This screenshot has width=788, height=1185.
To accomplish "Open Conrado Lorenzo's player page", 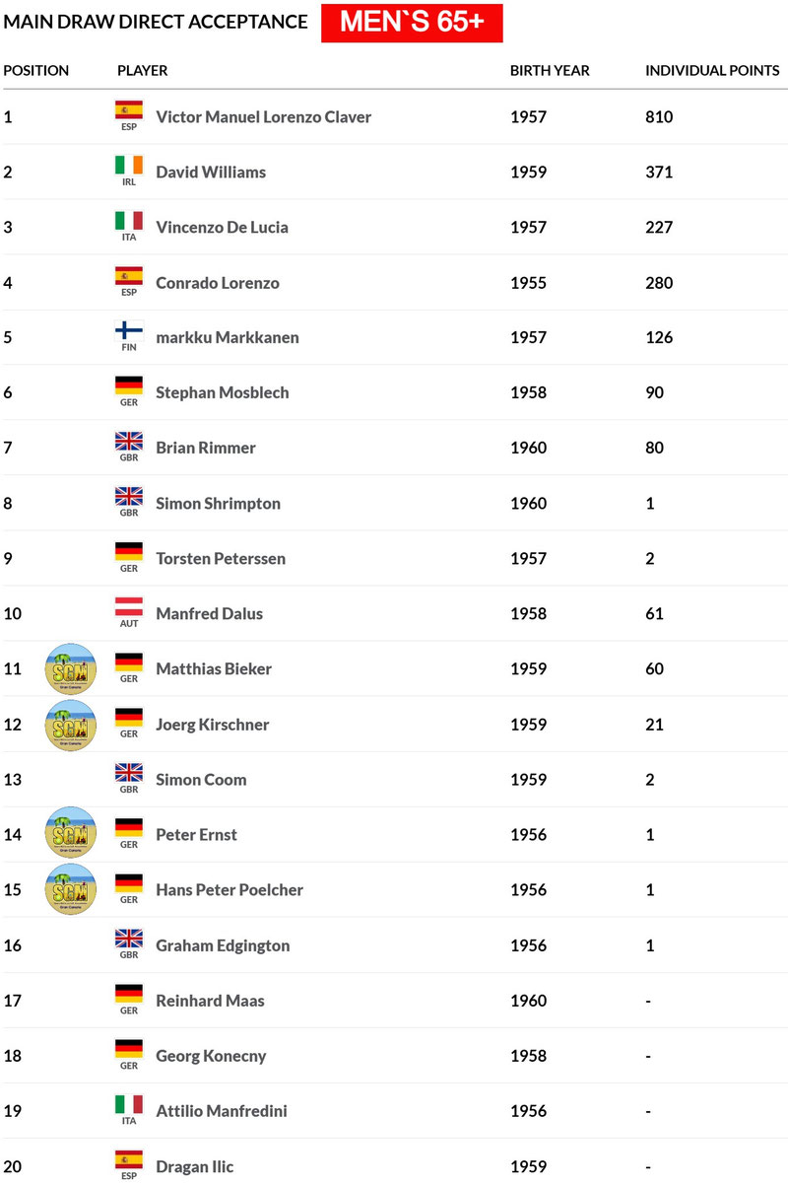I will tap(217, 283).
